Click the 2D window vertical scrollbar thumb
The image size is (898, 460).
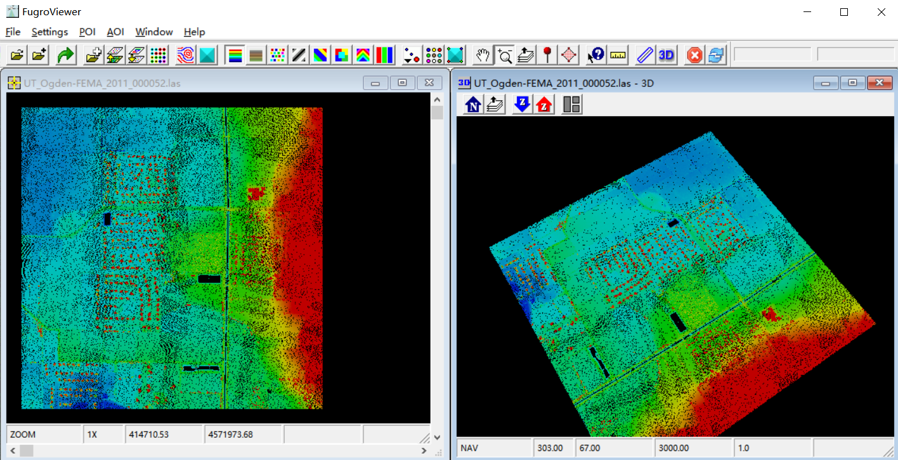[x=436, y=113]
